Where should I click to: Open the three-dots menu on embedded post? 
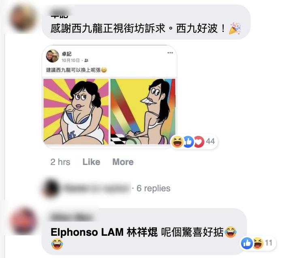[170, 53]
